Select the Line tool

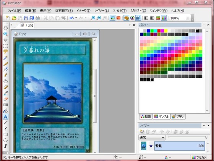point(5,123)
